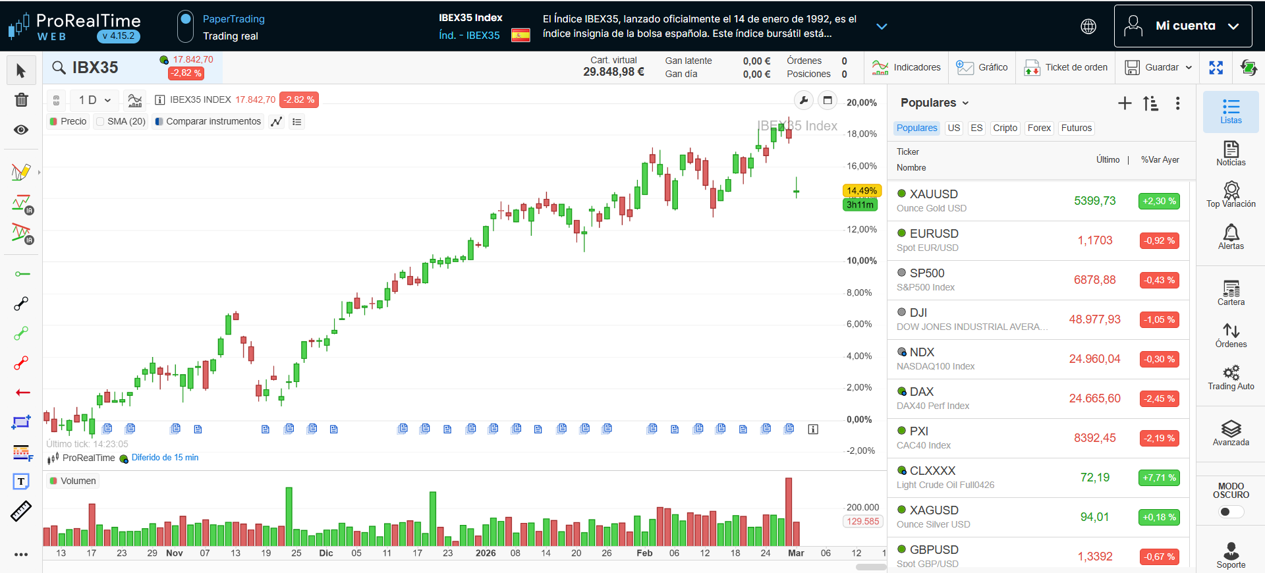1265x573 pixels.
Task: Select the ruler measurement tool
Action: click(21, 511)
